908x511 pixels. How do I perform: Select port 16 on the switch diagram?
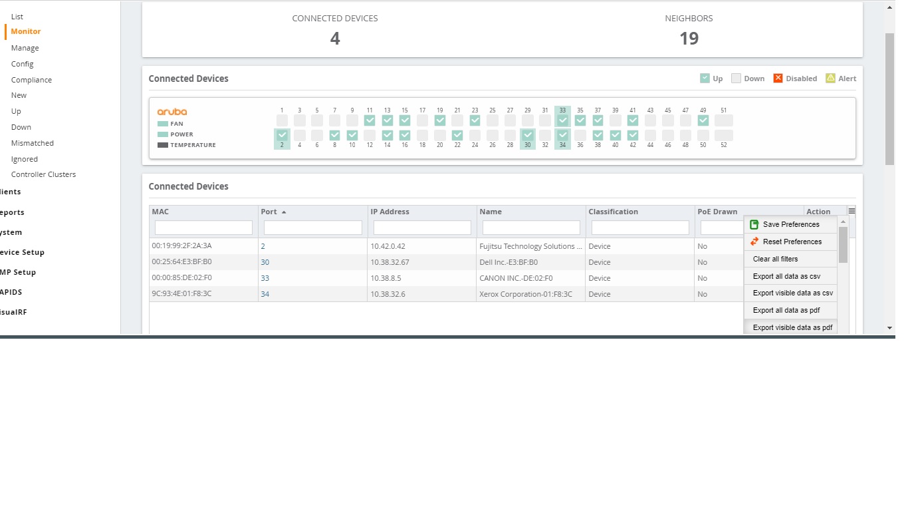click(x=405, y=135)
